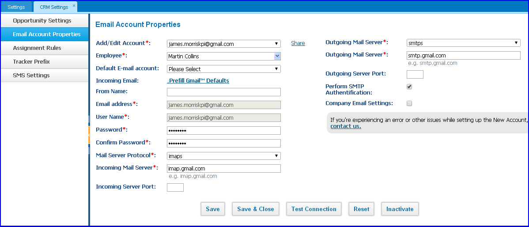Switch to the Settings tab
This screenshot has width=529, height=227.
[x=16, y=7]
